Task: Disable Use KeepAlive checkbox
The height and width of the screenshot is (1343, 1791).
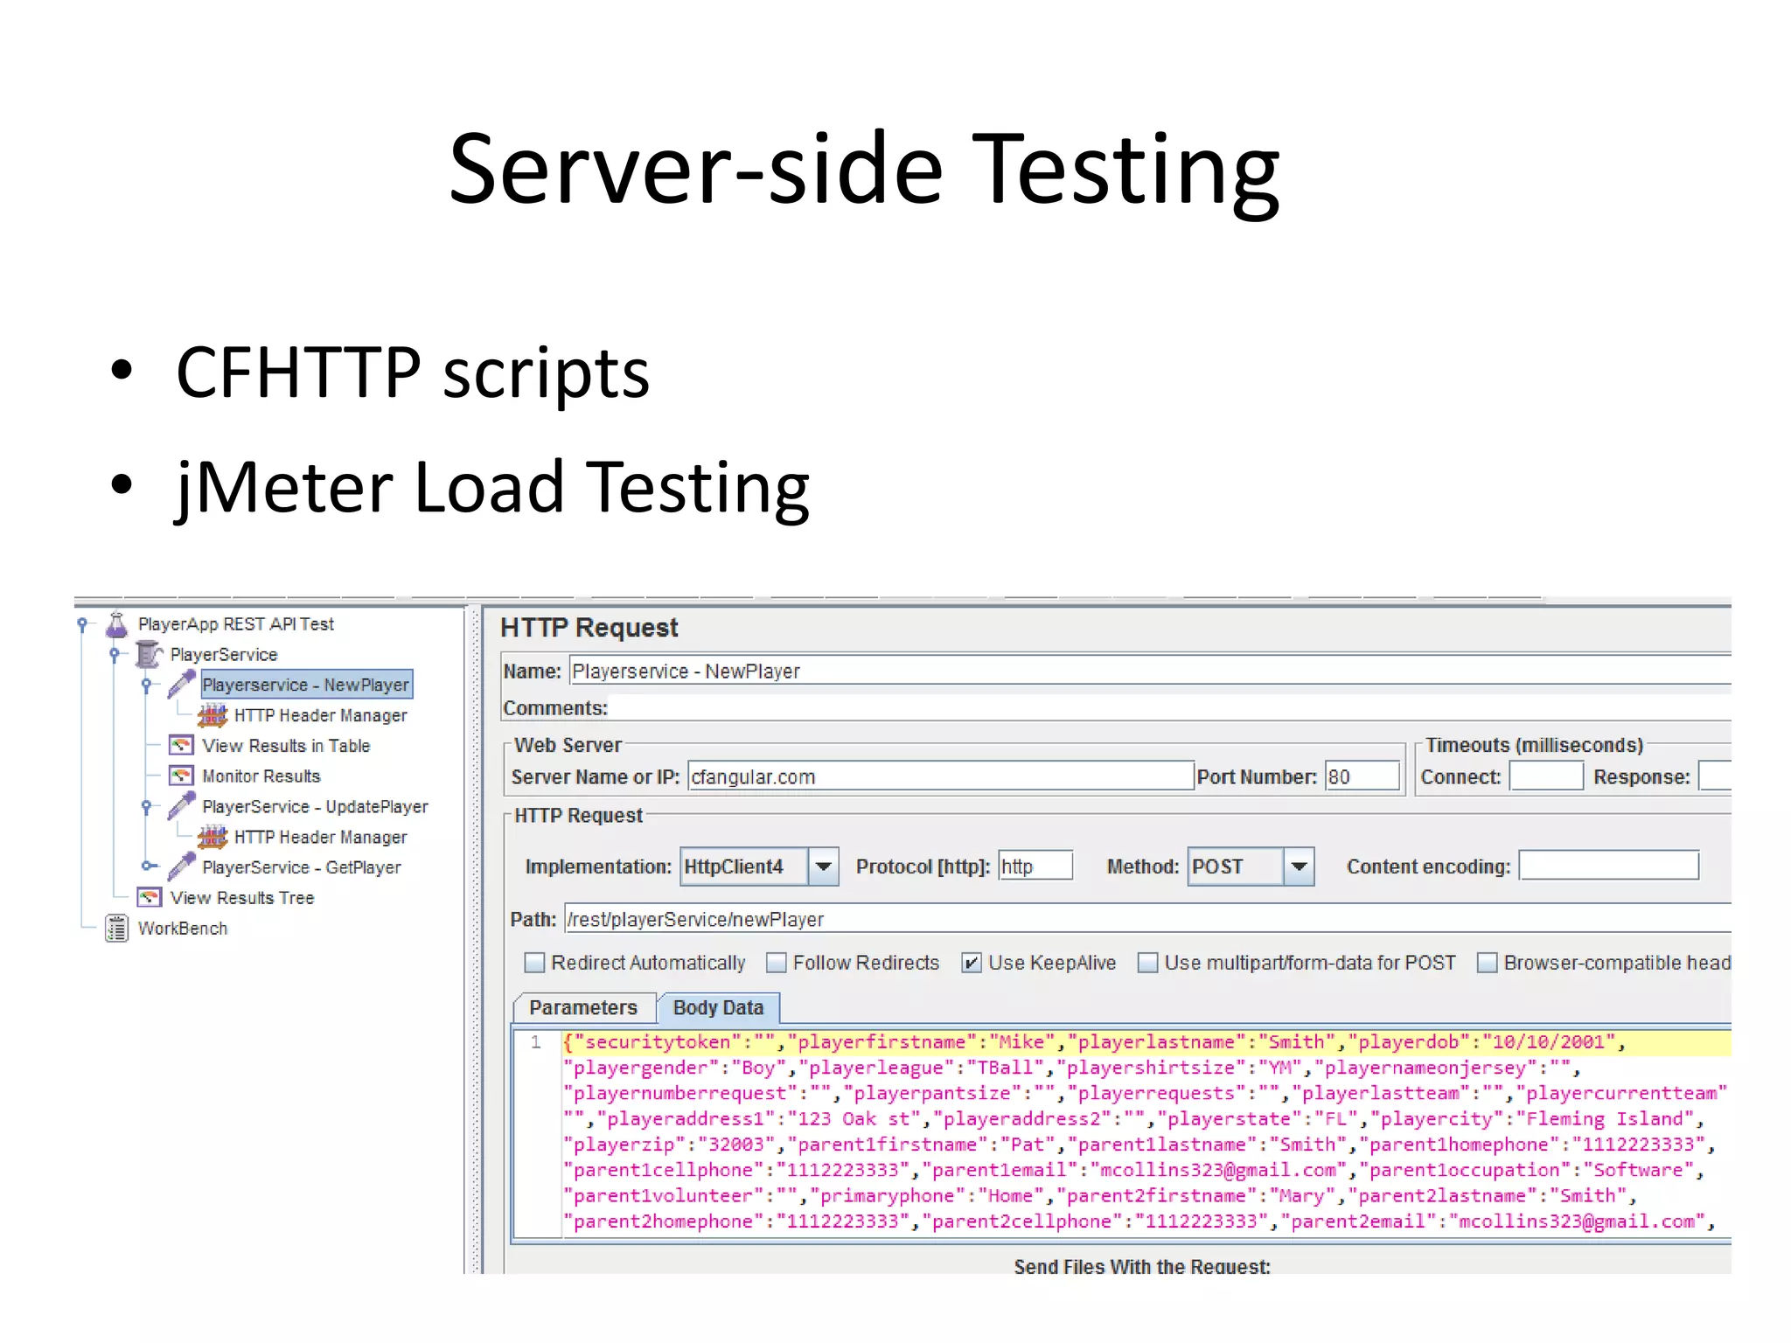Action: point(971,963)
